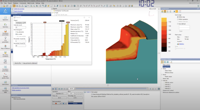Viewport: 200px width, 110px height.
Task: Select plot histogram by elements
Action: click(16, 32)
